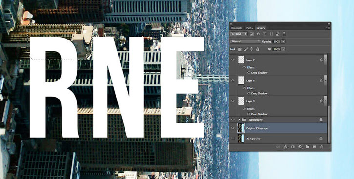Image resolution: width=354 pixels, height=179 pixels.
Task: Switch to the Channels tab
Action: tap(236, 28)
